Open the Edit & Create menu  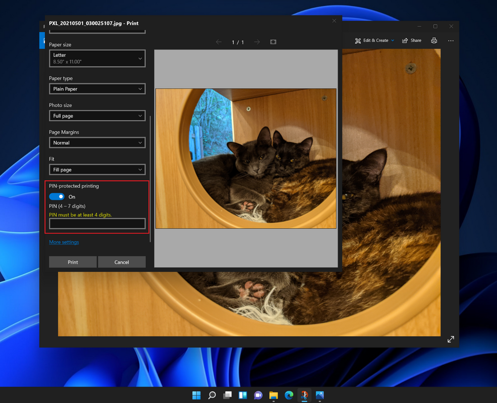tap(374, 40)
